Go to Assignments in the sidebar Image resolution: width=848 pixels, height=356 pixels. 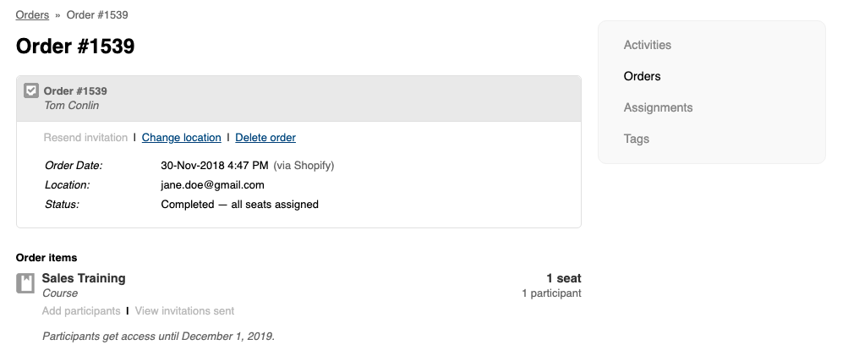click(658, 107)
